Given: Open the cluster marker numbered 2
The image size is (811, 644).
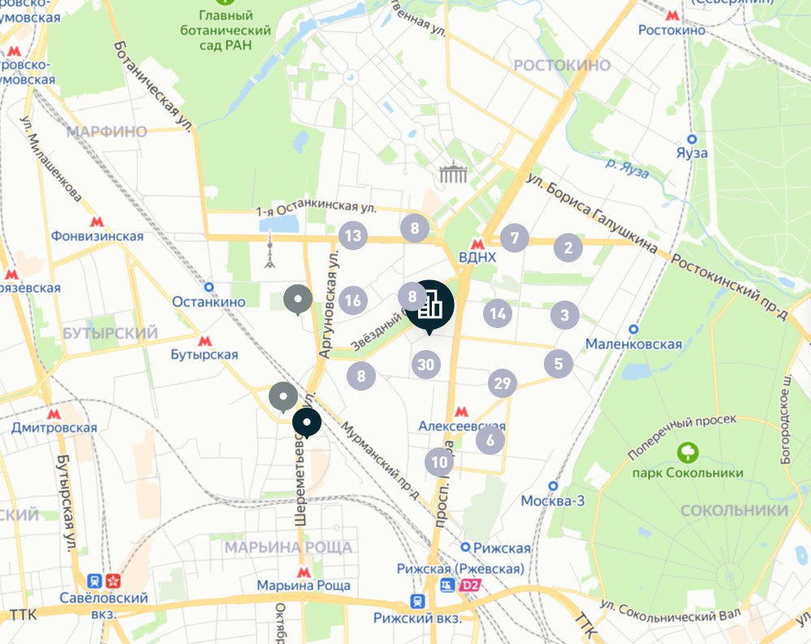Looking at the screenshot, I should pos(568,247).
